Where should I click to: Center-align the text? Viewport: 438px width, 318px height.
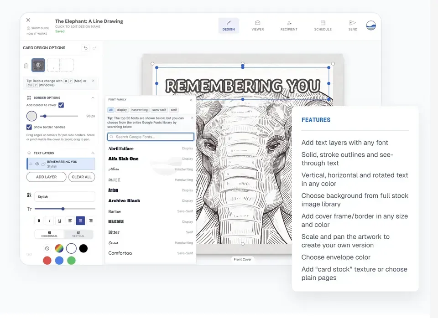(80, 221)
